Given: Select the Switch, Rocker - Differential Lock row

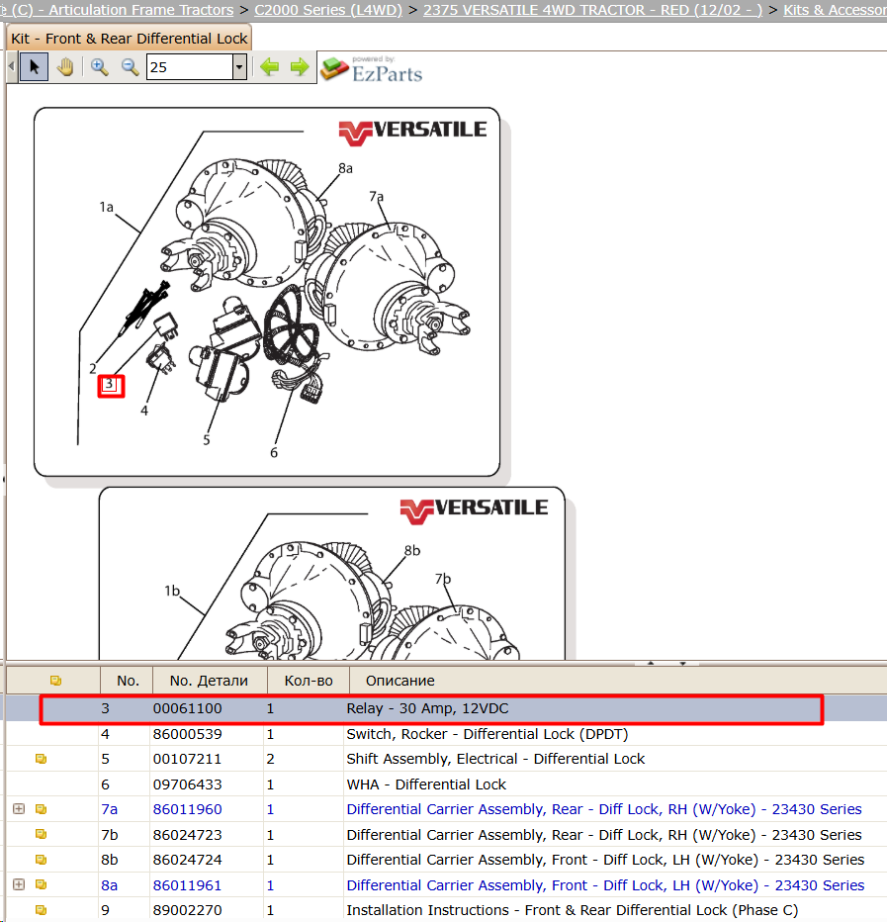Looking at the screenshot, I should [446, 734].
